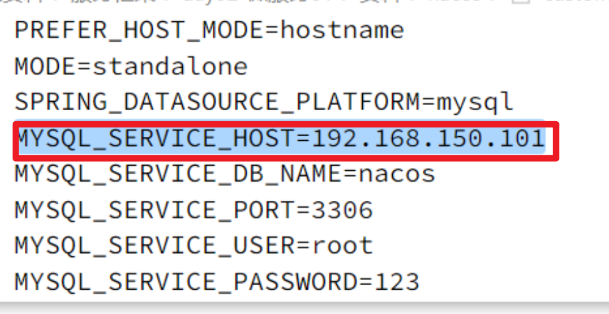Click MYSQL_SERVICE_PORT key text

tap(155, 210)
